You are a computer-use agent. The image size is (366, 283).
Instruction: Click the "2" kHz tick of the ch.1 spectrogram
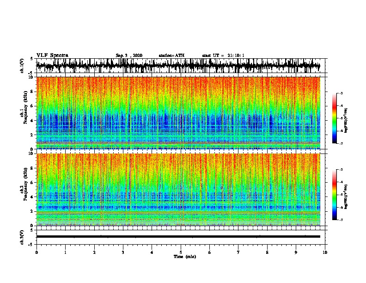tap(32, 135)
